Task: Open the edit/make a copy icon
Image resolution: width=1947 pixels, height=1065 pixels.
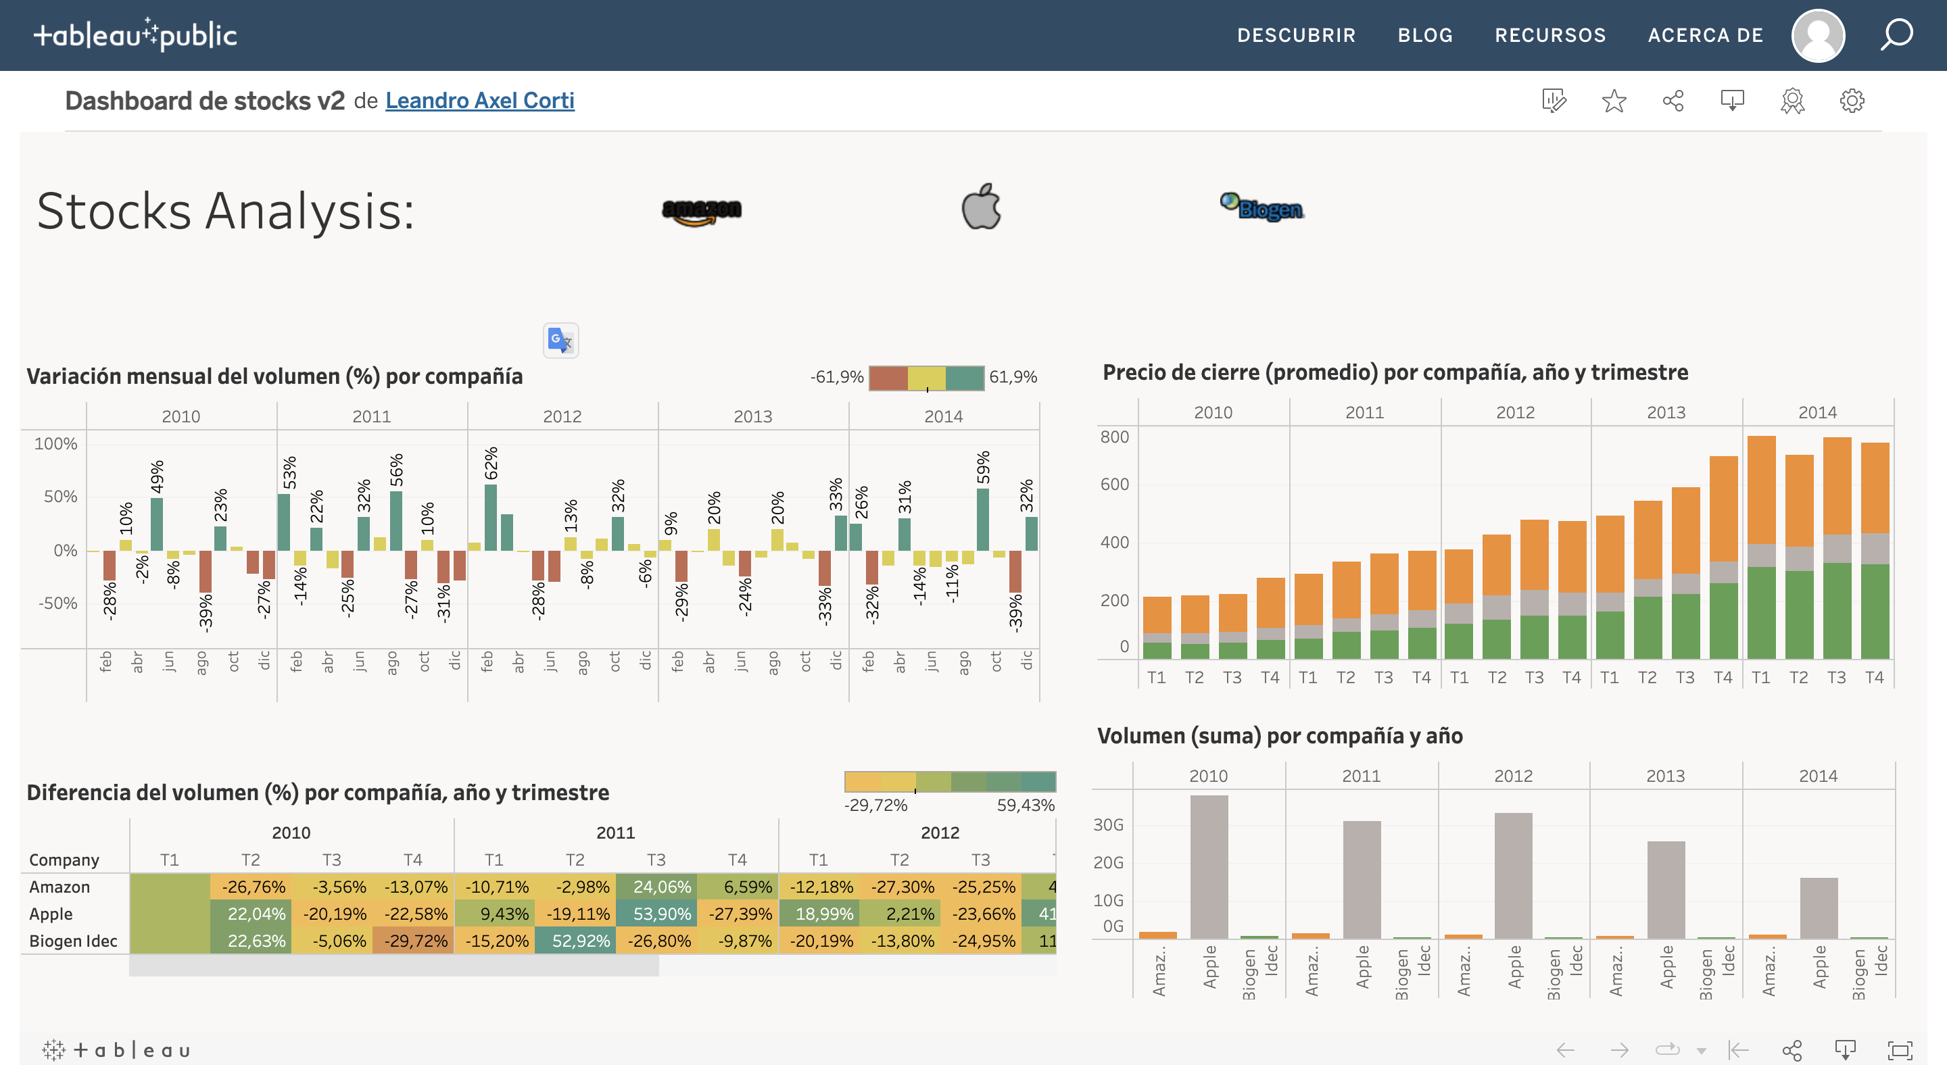Action: (1556, 100)
